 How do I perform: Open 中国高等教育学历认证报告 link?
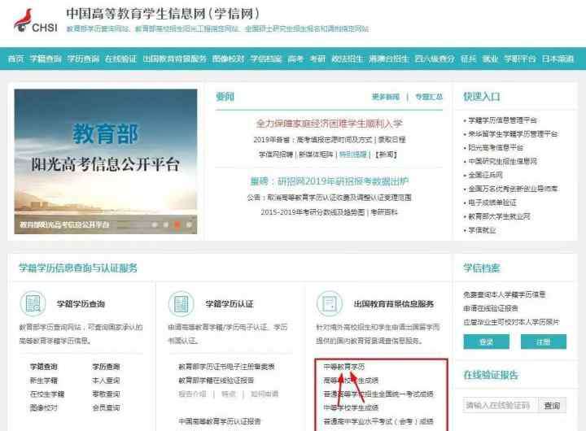point(220,421)
